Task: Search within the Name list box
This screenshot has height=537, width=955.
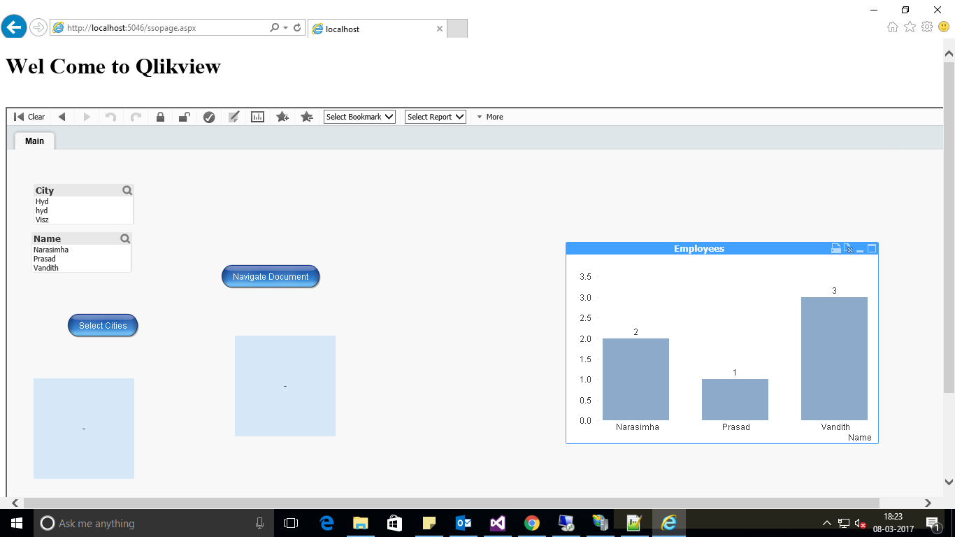Action: point(125,238)
